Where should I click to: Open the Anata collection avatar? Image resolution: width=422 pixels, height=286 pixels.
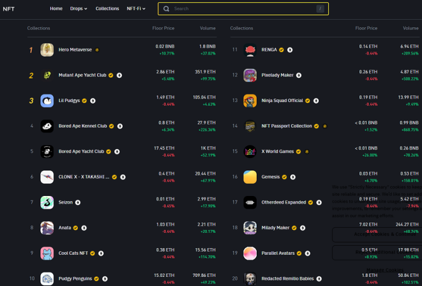(47, 228)
